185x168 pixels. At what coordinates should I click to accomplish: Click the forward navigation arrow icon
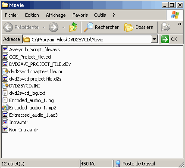pyautogui.click(x=53, y=27)
